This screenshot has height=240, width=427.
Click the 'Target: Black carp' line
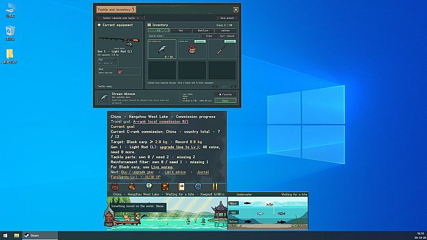point(156,142)
